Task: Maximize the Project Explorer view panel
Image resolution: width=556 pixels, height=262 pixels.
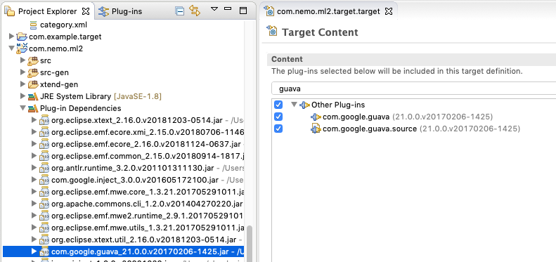Action: (x=243, y=11)
